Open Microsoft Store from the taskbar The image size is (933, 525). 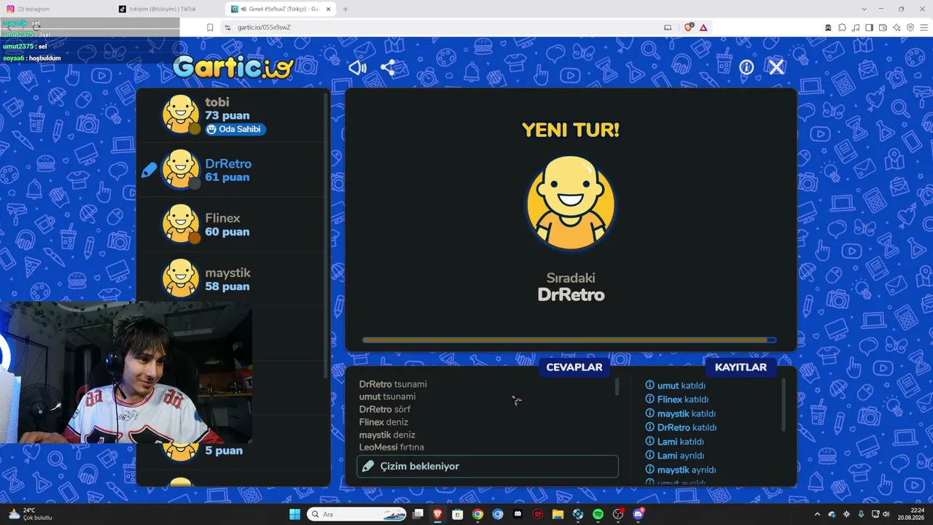[458, 514]
